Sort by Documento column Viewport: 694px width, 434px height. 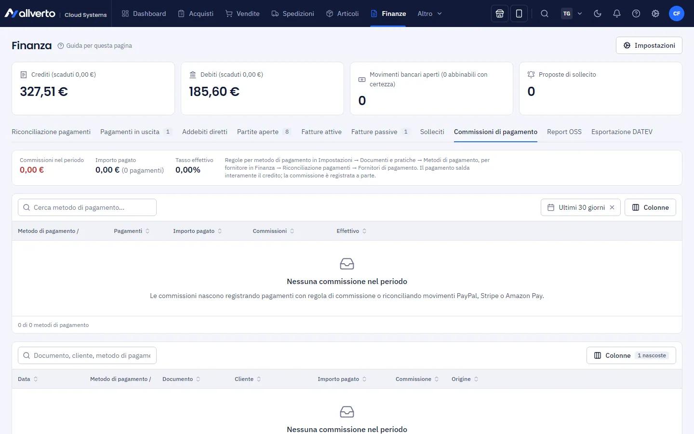[x=181, y=379]
